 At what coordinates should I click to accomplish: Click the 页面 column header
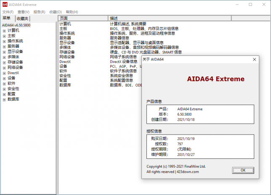(x=83, y=18)
